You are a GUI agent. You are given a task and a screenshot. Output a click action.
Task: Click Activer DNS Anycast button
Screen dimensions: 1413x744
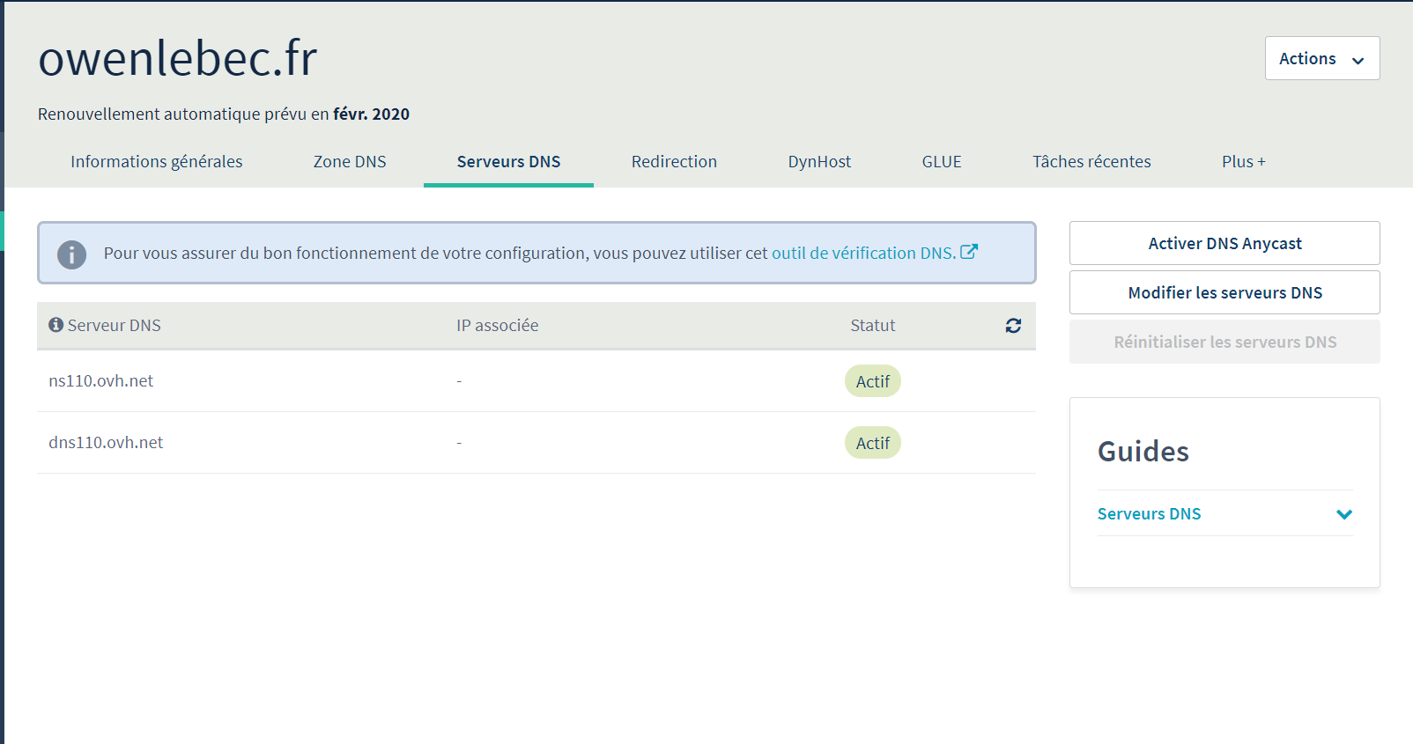coord(1224,243)
